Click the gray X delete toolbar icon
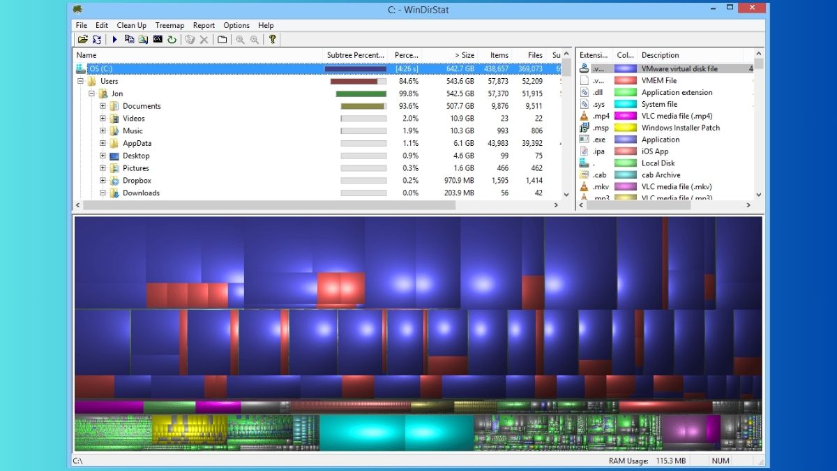Screen dimensions: 837x471 (204, 40)
